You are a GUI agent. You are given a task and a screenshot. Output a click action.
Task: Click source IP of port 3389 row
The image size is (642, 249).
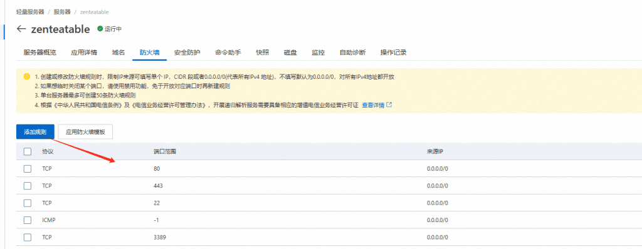(437, 237)
